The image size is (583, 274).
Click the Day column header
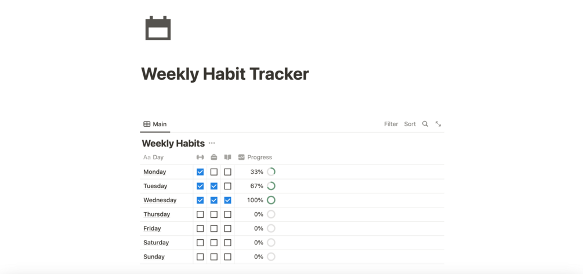coord(158,157)
